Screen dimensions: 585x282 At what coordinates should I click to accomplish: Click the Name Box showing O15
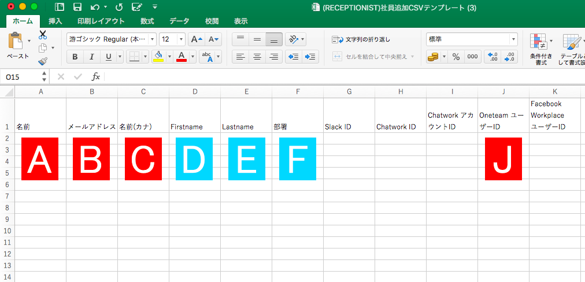click(x=21, y=76)
